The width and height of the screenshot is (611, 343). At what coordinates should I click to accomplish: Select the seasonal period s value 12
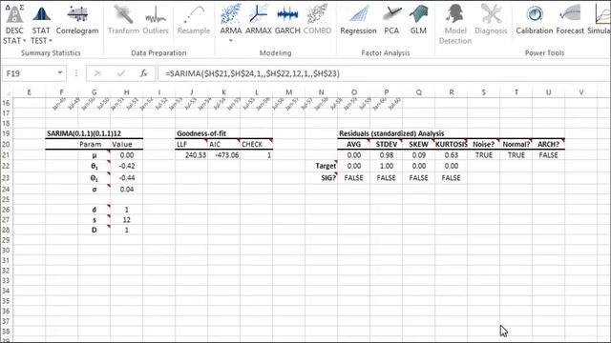click(x=126, y=220)
